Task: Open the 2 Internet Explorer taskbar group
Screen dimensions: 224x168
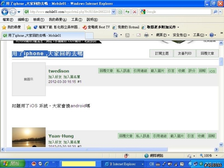Action: click(x=124, y=164)
